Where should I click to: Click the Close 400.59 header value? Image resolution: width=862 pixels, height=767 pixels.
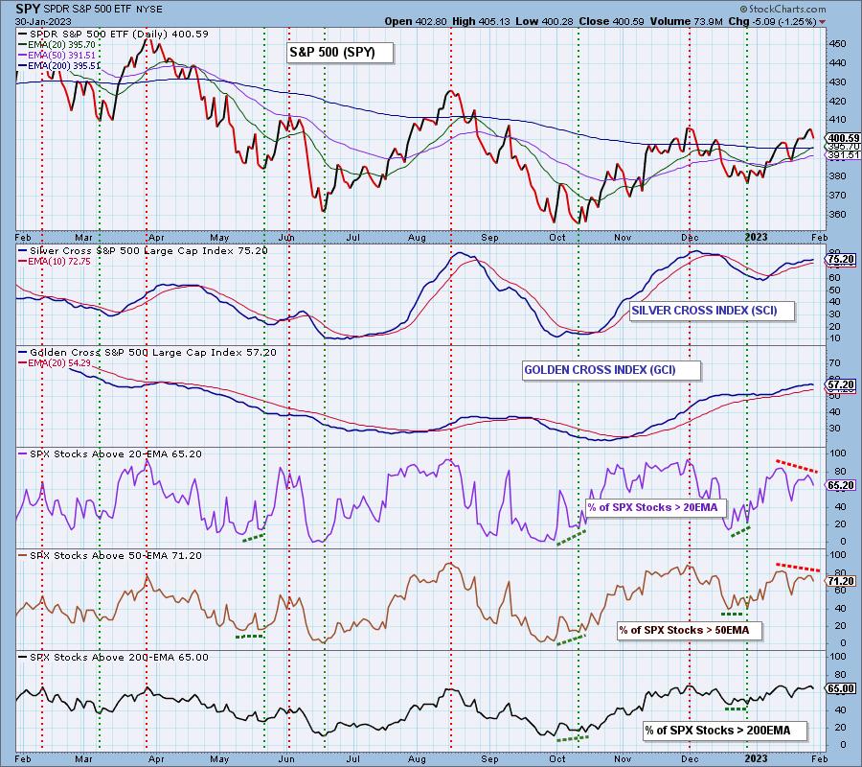(612, 21)
